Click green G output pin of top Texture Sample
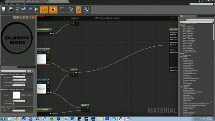Screen dimensions: 215x121 click(48, 57)
